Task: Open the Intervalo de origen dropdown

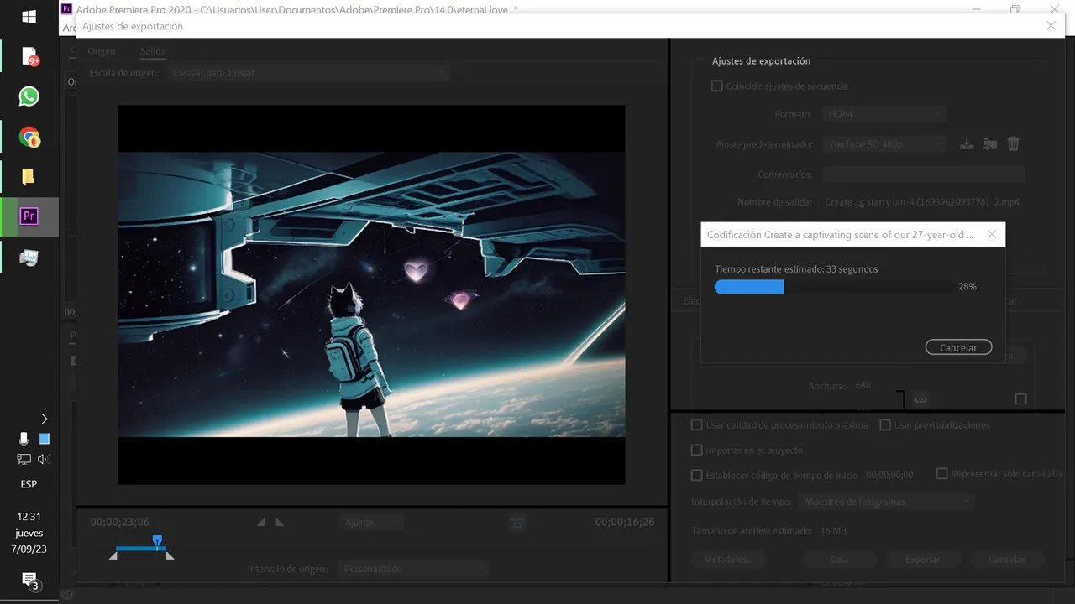Action: click(413, 569)
